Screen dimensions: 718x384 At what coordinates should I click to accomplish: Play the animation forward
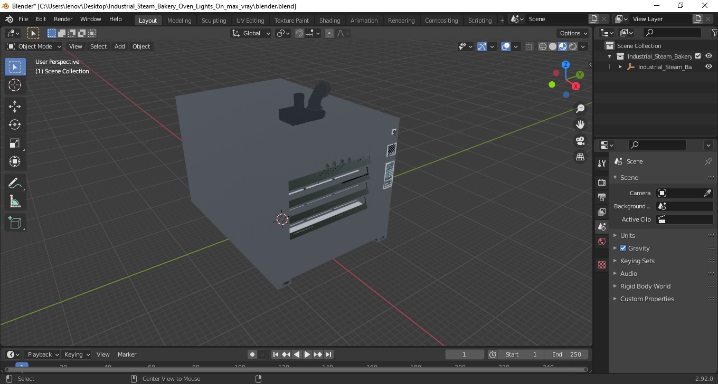click(307, 354)
